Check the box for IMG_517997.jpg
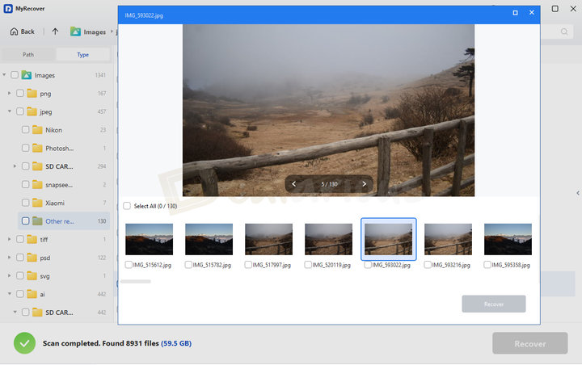The image size is (582, 365). click(x=248, y=265)
